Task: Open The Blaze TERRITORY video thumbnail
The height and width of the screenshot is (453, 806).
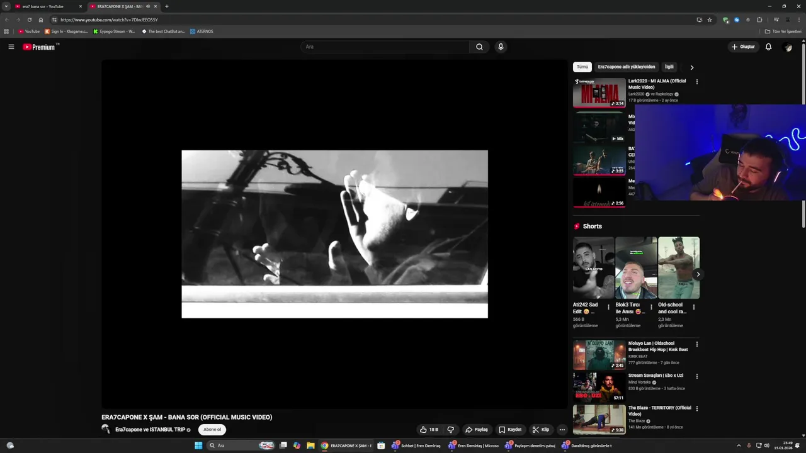Action: click(599, 420)
